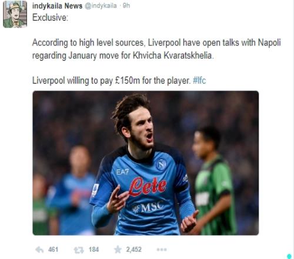
Task: Click the 461 replies count
Action: coord(53,250)
